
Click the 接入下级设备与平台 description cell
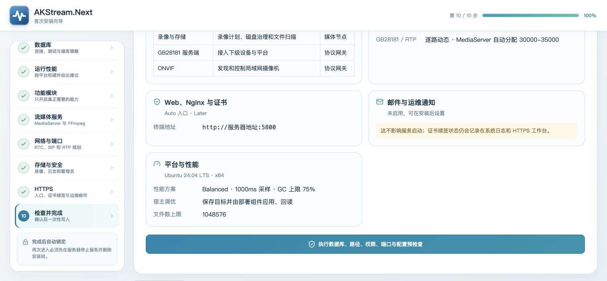click(267, 52)
